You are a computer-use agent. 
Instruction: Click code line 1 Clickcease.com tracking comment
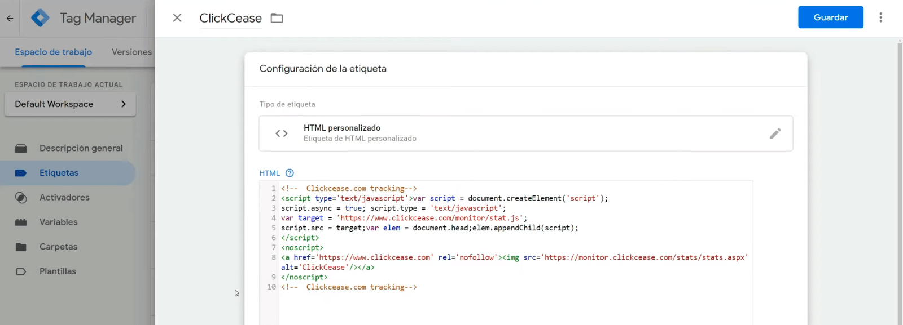(349, 188)
